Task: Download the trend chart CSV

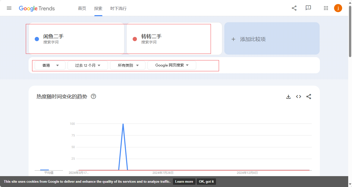Action: pyautogui.click(x=289, y=97)
